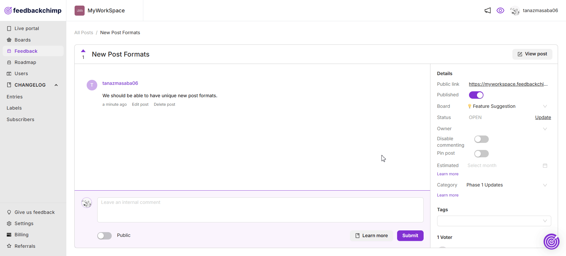Screen dimensions: 566x256
Task: Open the Tags dropdown field
Action: point(494,221)
